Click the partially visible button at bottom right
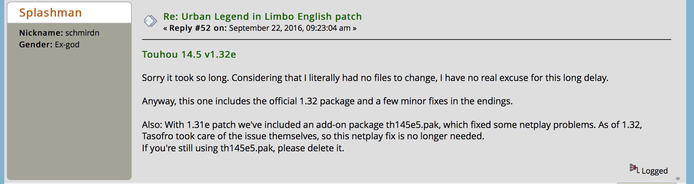 (647, 183)
